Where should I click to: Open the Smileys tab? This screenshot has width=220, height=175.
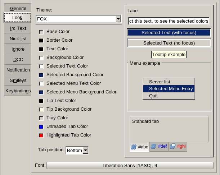pos(18,80)
